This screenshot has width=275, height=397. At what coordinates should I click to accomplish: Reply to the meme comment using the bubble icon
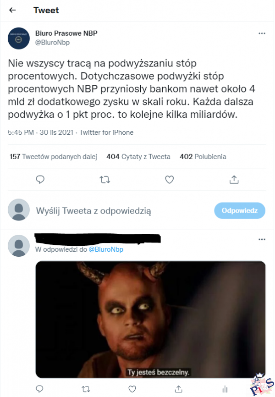click(x=39, y=389)
